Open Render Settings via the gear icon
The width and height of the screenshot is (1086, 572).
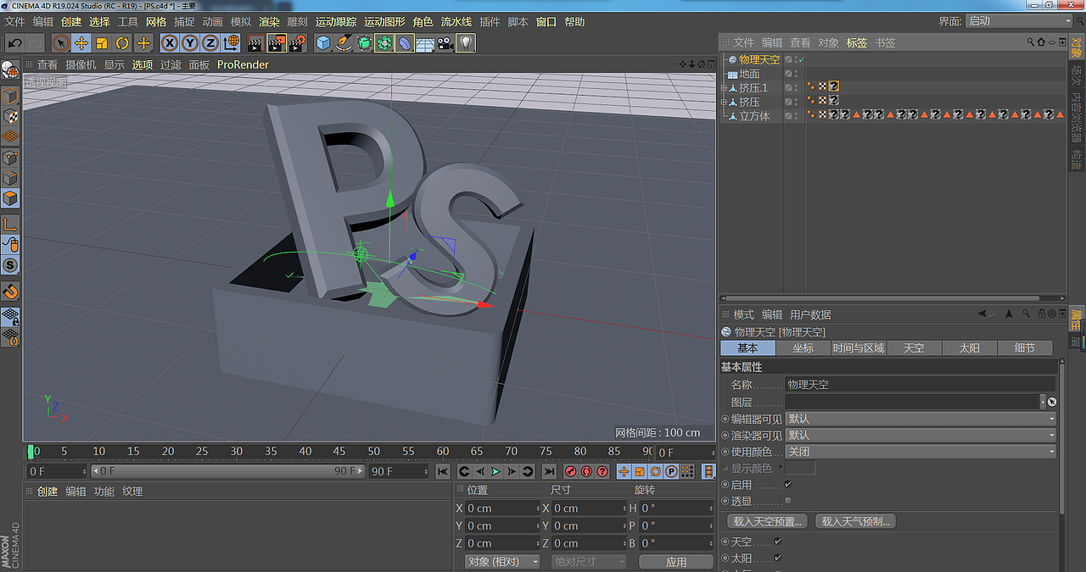[299, 42]
